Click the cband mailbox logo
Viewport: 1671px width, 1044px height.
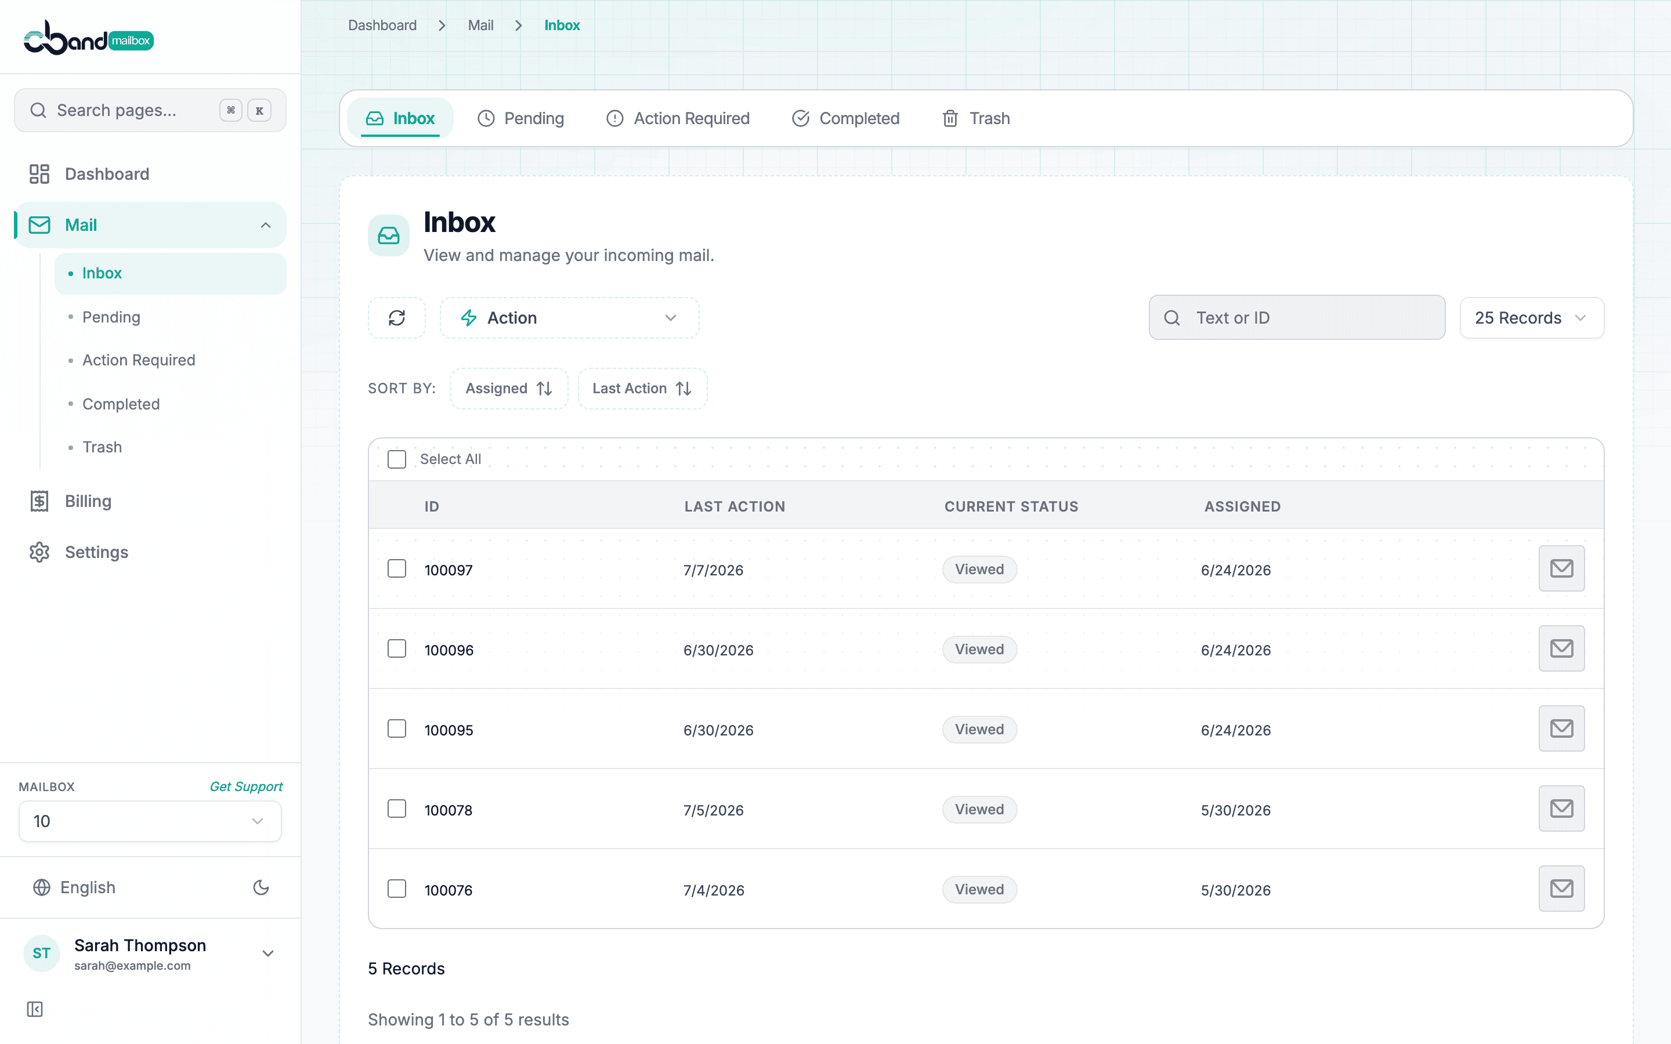(88, 38)
